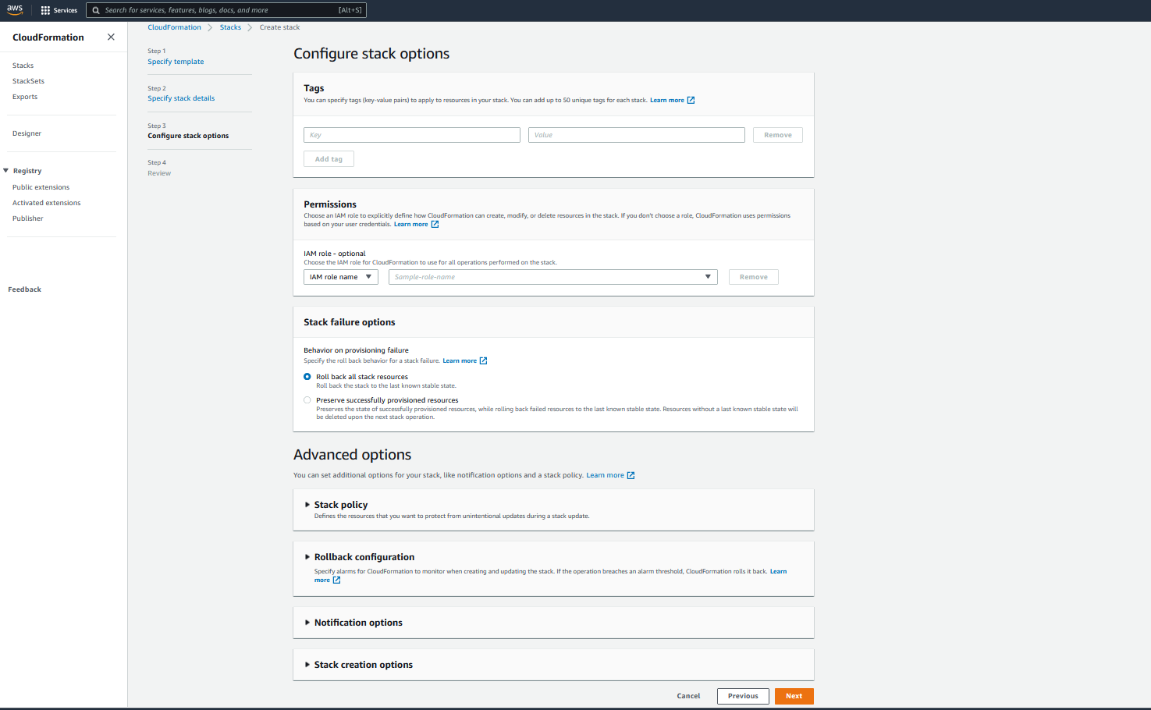Click the AWS logo home icon
1151x710 pixels.
tap(15, 9)
